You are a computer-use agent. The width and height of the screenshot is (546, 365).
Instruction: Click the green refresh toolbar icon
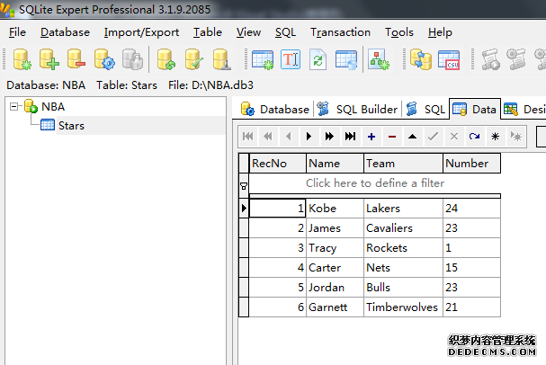pyautogui.click(x=318, y=59)
